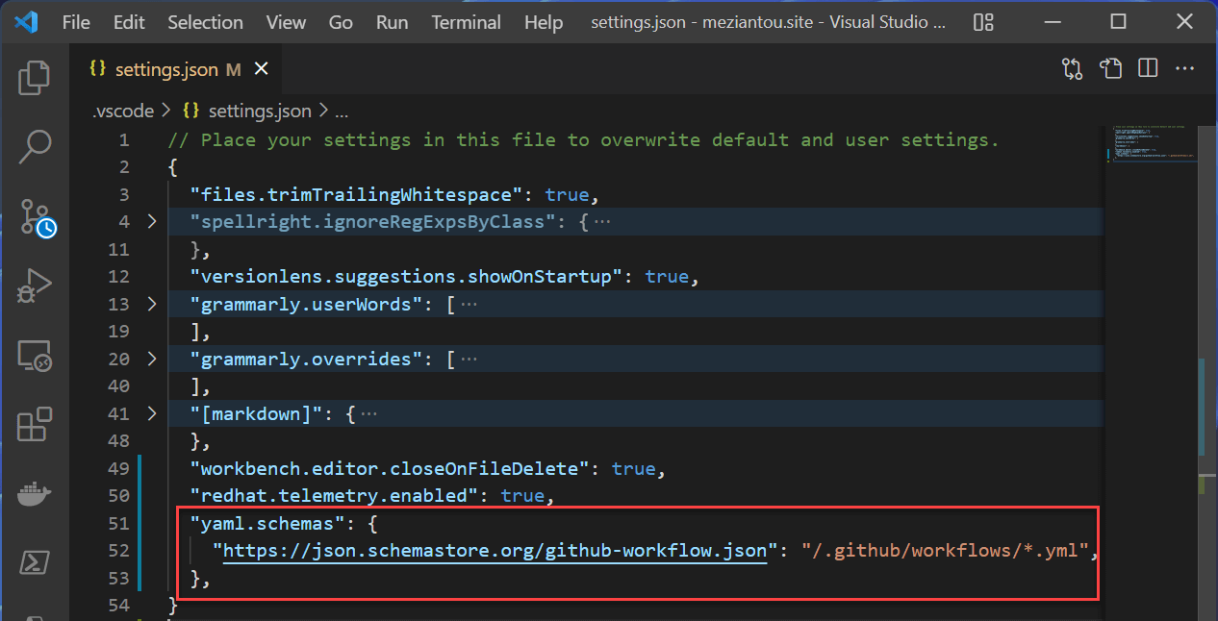Open the Remote Explorer
The height and width of the screenshot is (621, 1218).
click(x=35, y=355)
